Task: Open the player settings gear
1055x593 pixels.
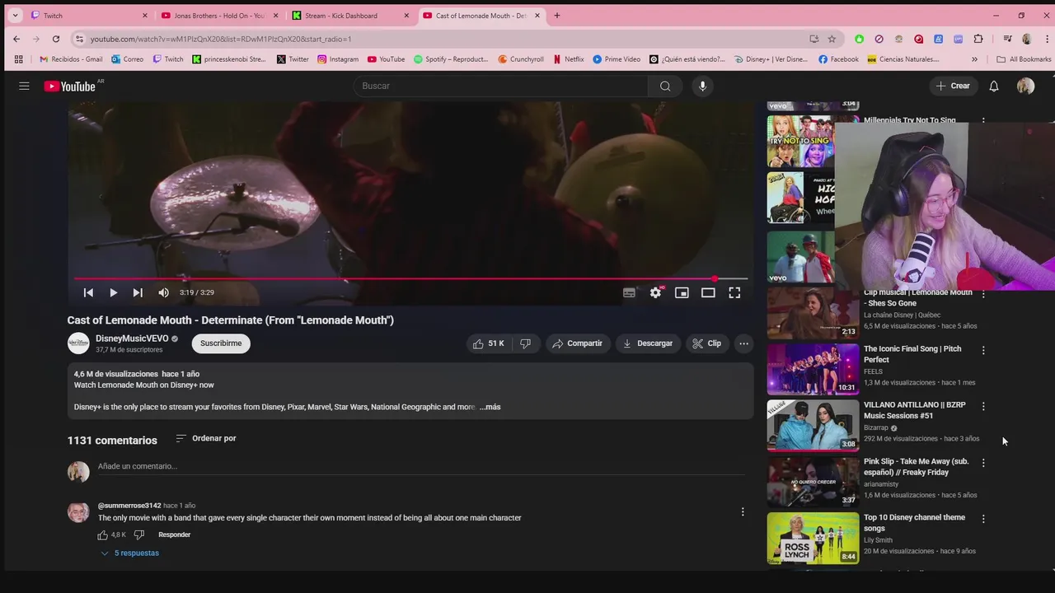Action: tap(655, 292)
